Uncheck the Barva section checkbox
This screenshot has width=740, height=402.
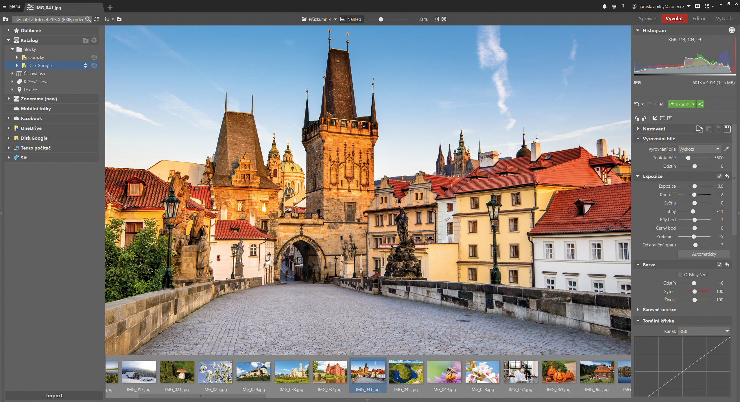[x=719, y=265]
